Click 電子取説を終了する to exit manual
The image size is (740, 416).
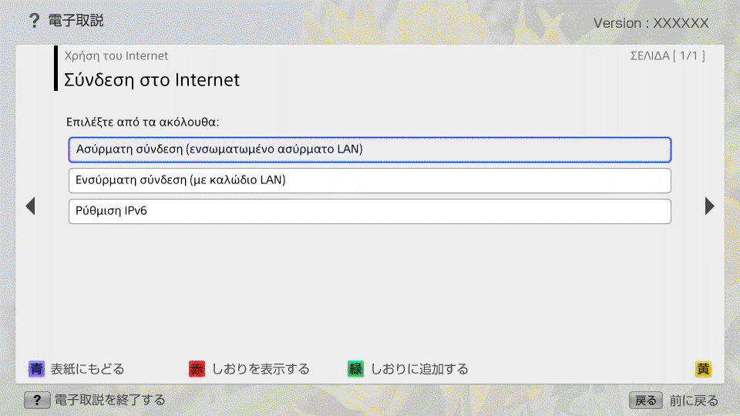(109, 401)
